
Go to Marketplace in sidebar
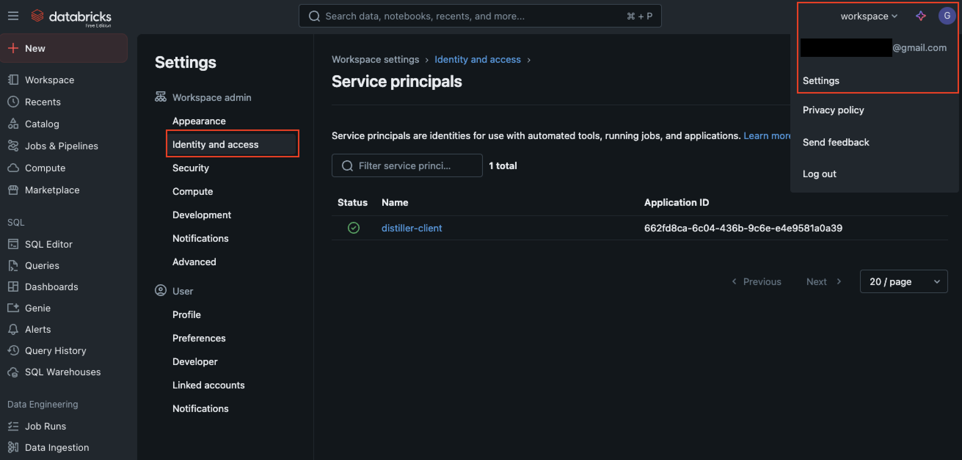52,190
